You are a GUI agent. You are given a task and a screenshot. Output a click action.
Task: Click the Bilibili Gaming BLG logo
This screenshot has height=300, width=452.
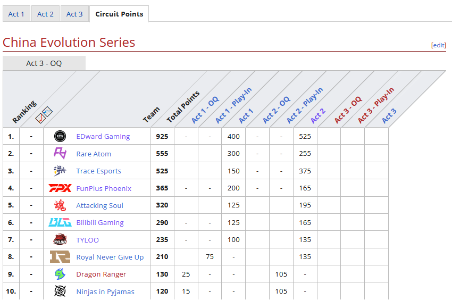[60, 222]
